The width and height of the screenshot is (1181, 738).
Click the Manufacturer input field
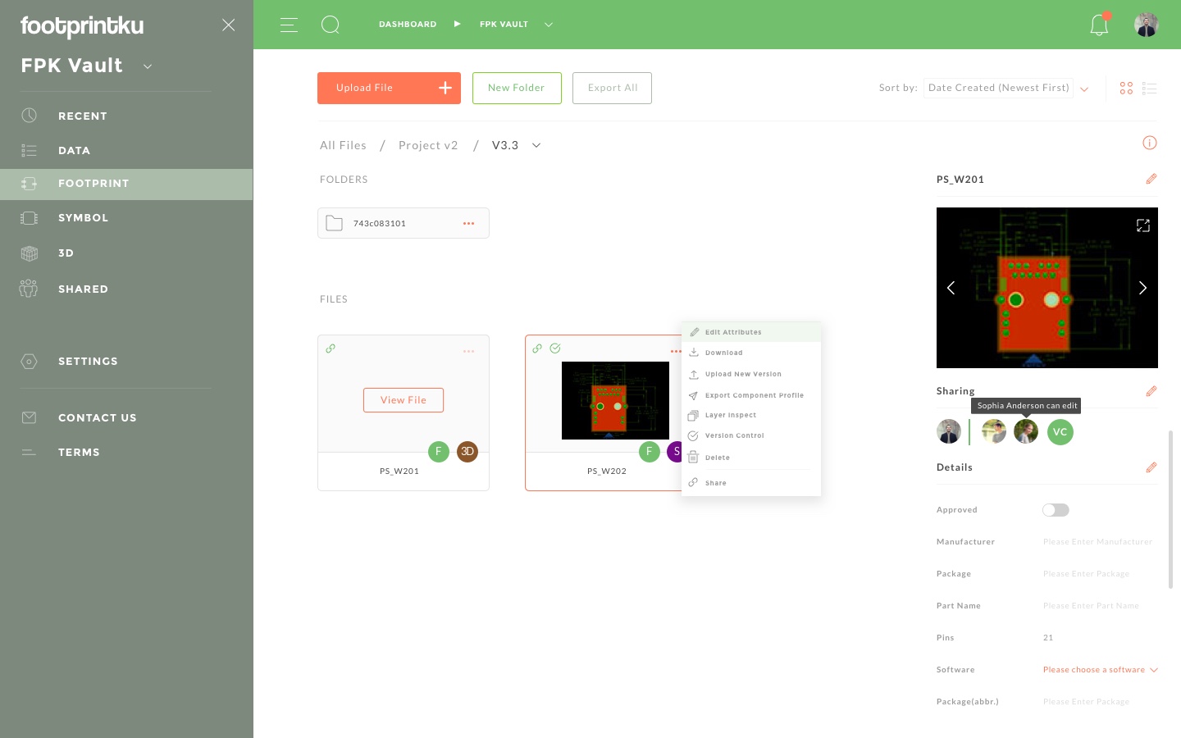point(1098,542)
